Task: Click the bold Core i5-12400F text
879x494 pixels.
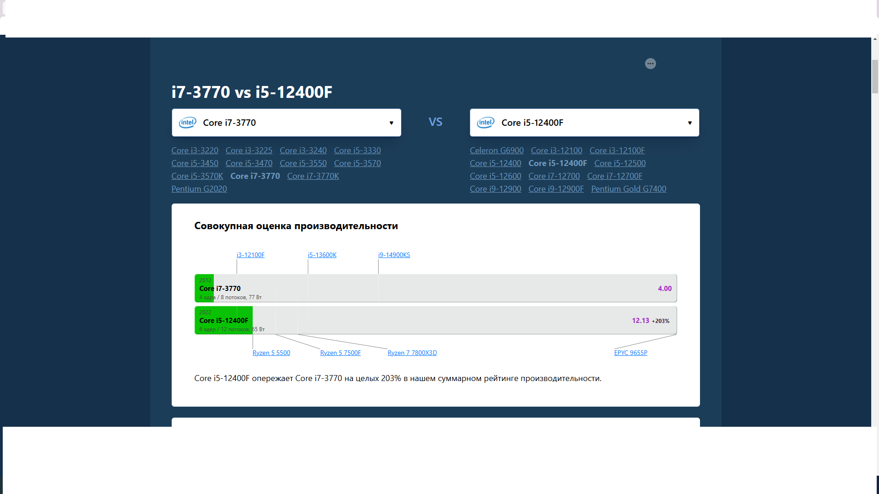Action: click(x=558, y=163)
